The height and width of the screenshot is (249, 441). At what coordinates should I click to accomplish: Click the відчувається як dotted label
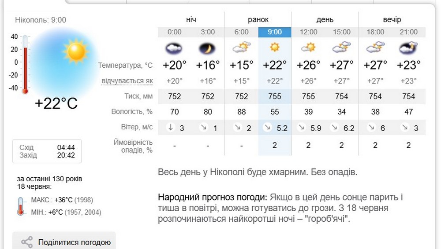pos(127,81)
